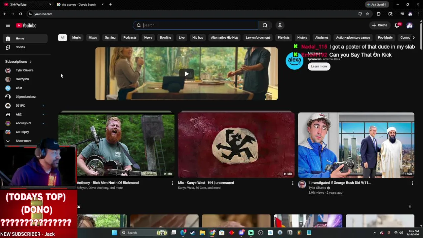Open the A&E subscription
Image resolution: width=423 pixels, height=238 pixels.
click(x=25, y=114)
